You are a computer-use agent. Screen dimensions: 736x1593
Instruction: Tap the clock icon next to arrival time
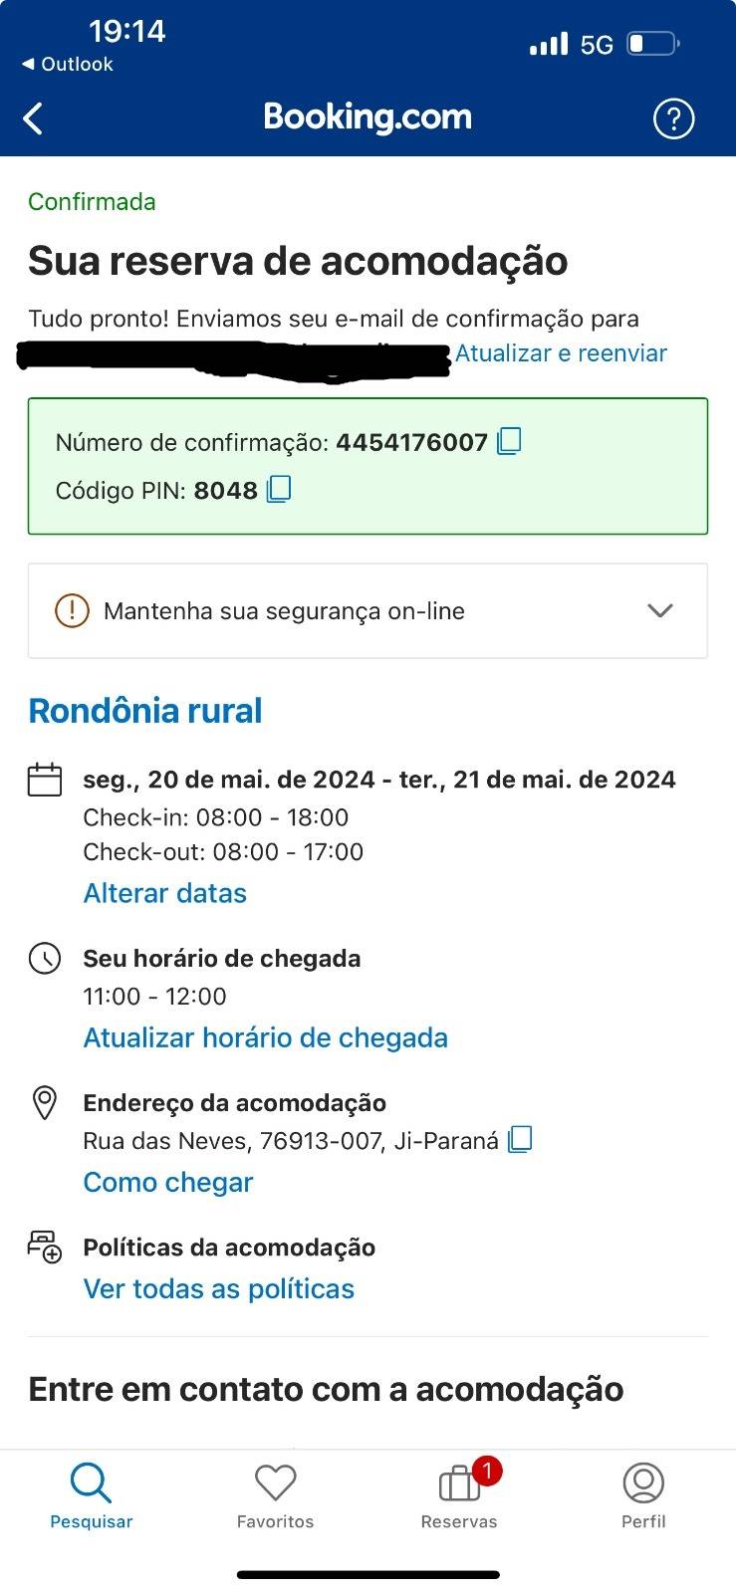(45, 959)
